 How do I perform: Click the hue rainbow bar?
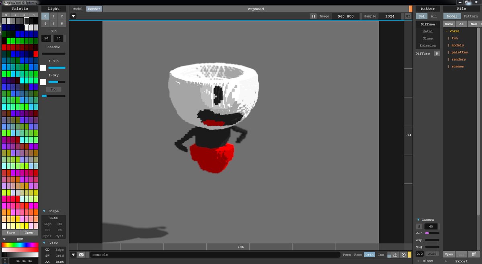click(20, 245)
